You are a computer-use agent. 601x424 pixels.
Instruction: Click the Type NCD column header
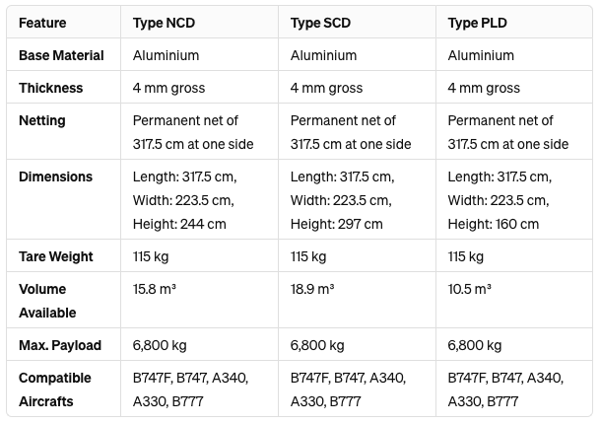pos(164,23)
